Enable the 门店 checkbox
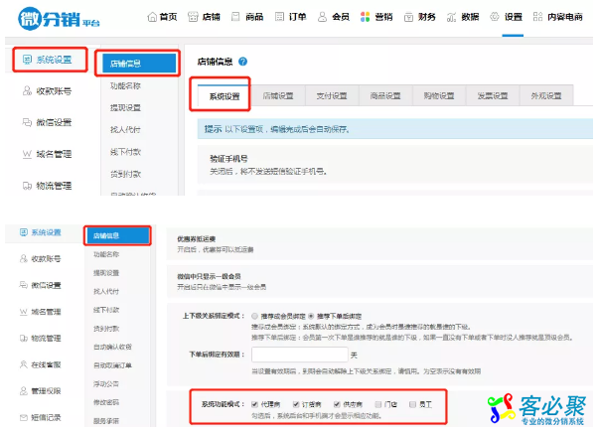 [378, 404]
